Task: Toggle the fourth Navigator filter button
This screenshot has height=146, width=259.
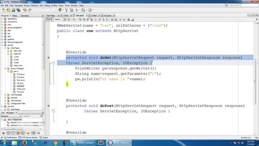Action: coord(18,133)
